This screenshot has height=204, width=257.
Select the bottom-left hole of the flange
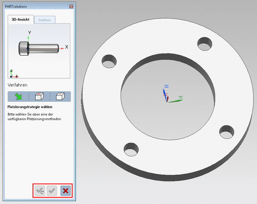[131, 149]
